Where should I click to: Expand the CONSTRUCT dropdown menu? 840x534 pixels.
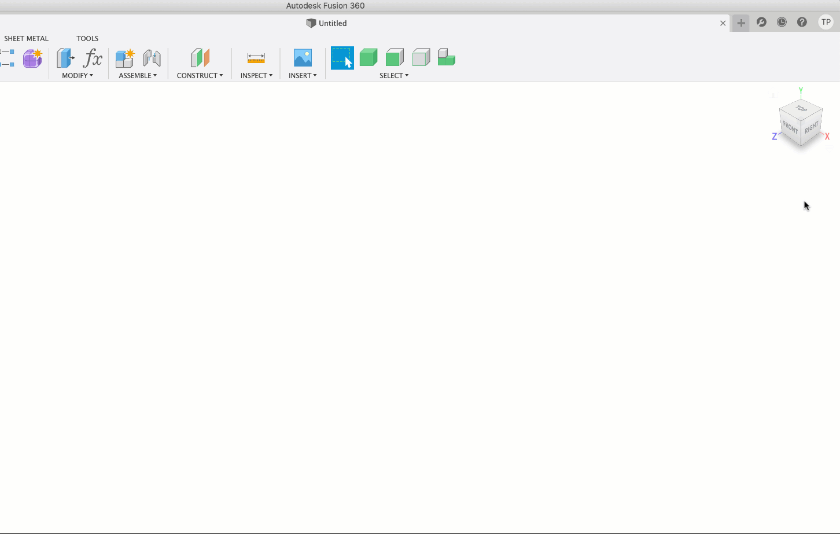tap(200, 75)
